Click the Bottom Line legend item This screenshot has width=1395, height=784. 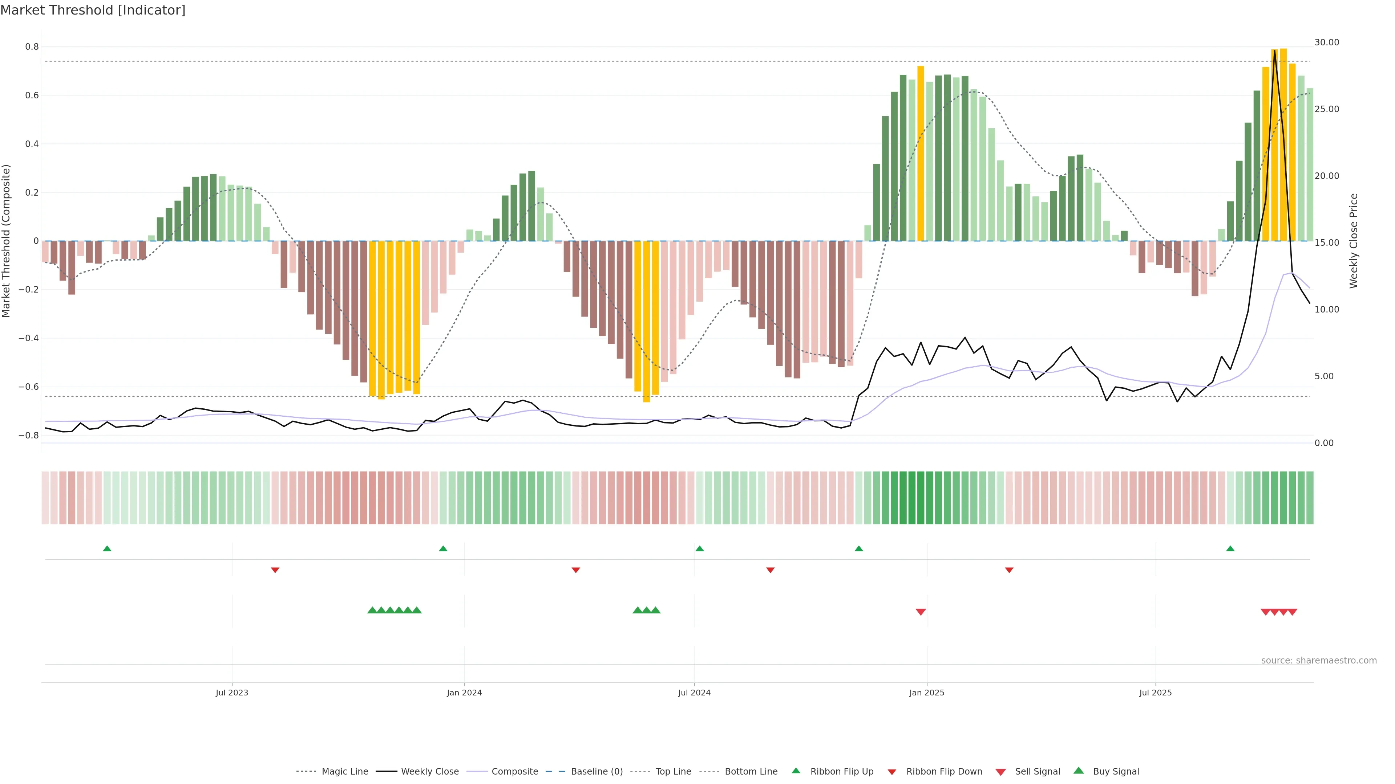pos(751,772)
